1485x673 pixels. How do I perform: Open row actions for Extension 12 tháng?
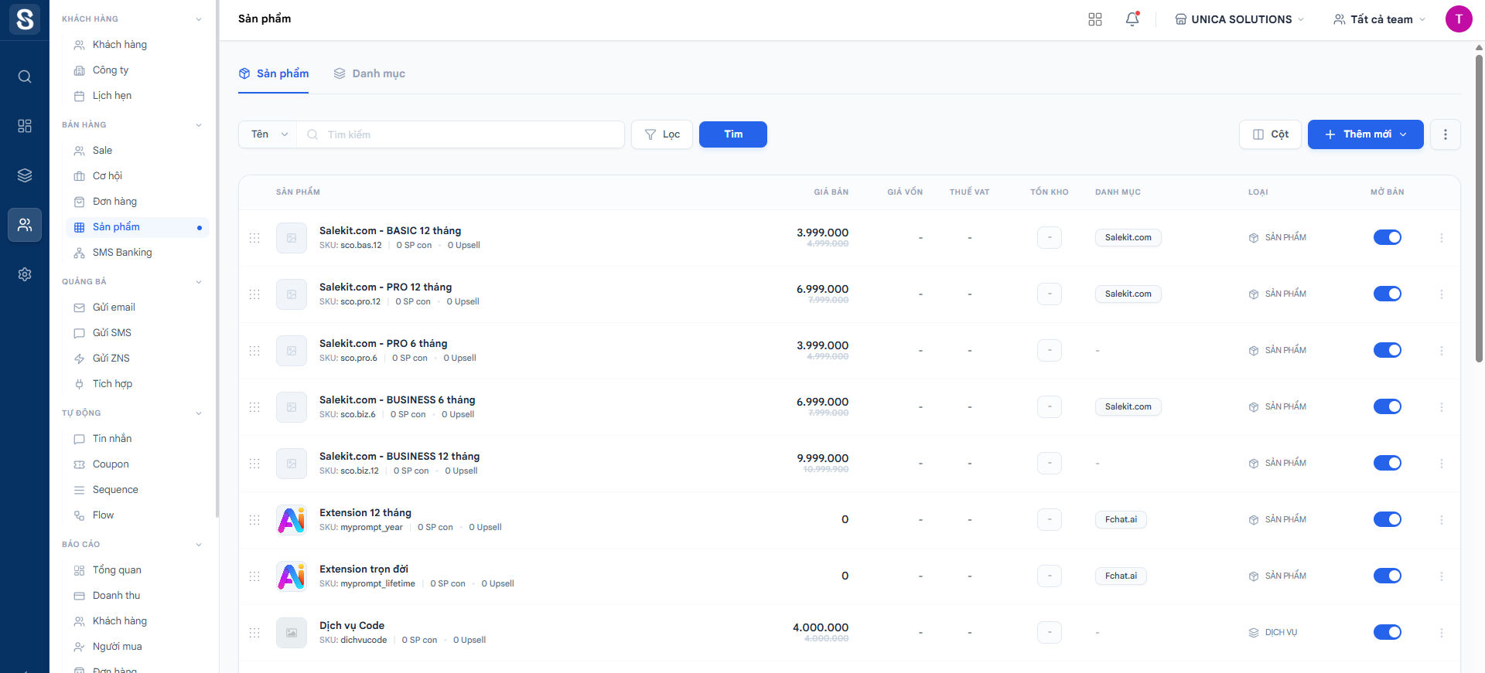[1442, 520]
